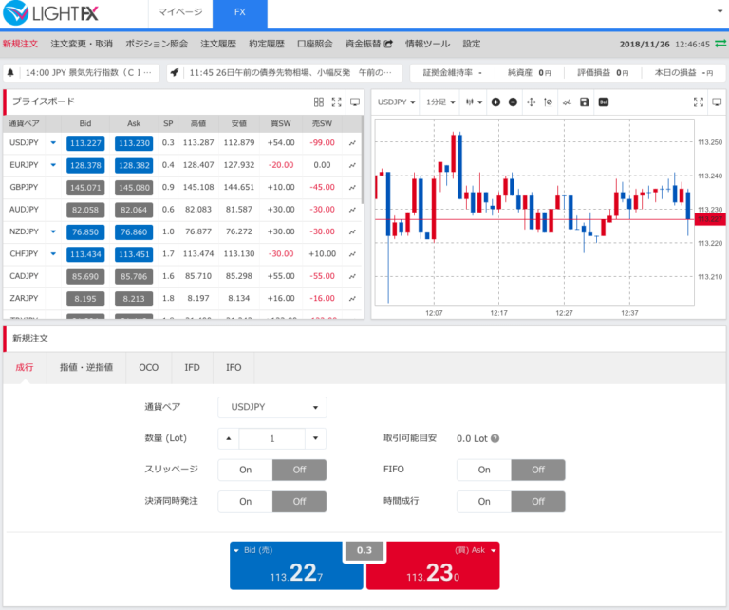The height and width of the screenshot is (610, 729).
Task: Click the chart zoom out minus icon
Action: [513, 102]
